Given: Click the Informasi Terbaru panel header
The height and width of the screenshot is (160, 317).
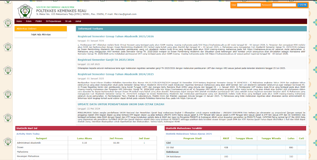Looking at the screenshot, I should point(191,29).
